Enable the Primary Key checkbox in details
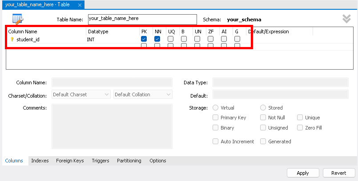This screenshot has width=358, height=181. [215, 118]
